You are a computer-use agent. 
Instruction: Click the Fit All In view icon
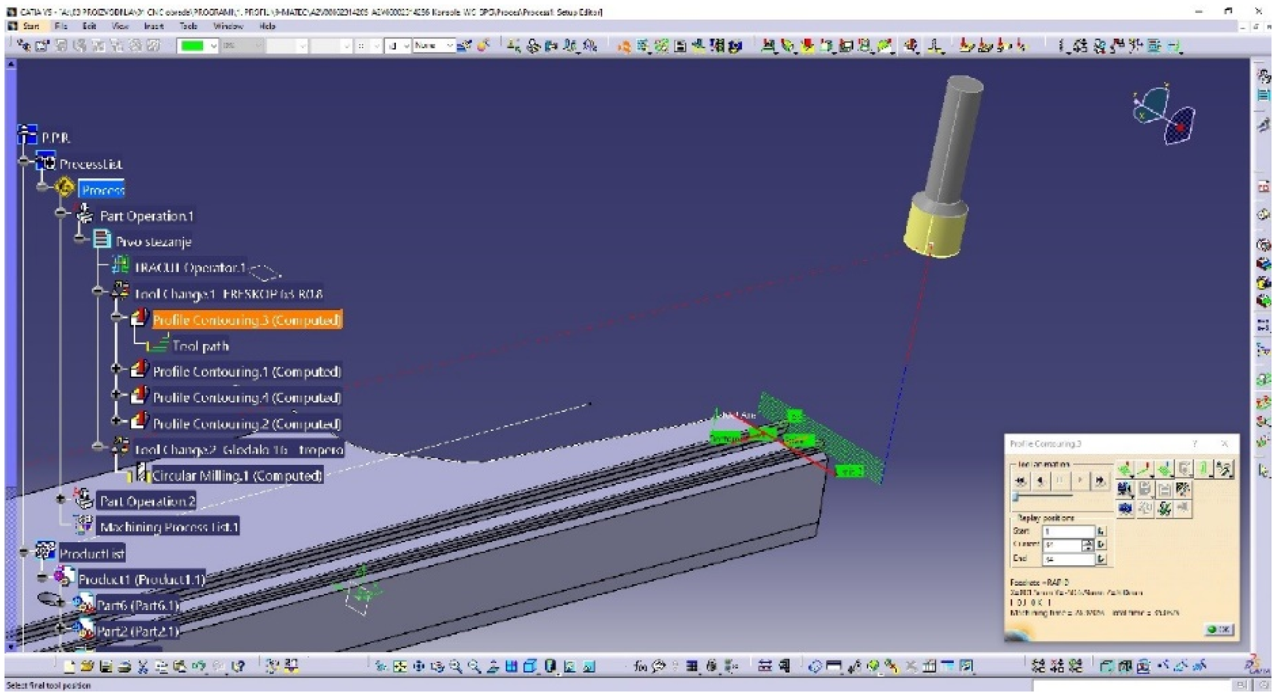(400, 667)
